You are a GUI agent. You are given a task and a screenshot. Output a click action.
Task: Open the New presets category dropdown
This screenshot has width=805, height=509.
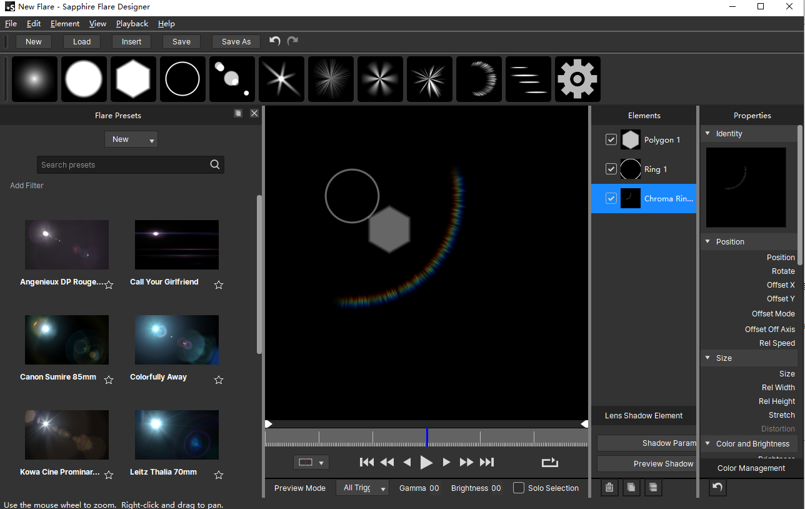tap(131, 139)
